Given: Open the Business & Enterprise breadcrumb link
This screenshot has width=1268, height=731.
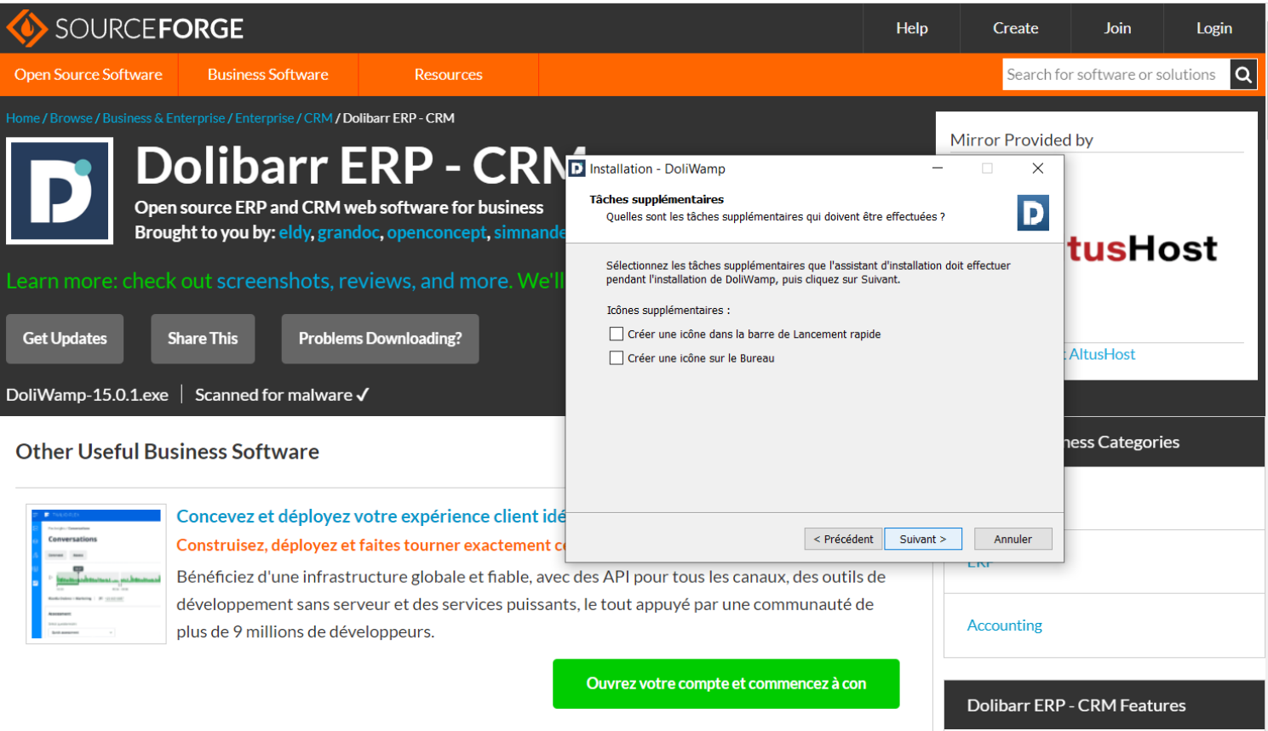Looking at the screenshot, I should tap(164, 118).
